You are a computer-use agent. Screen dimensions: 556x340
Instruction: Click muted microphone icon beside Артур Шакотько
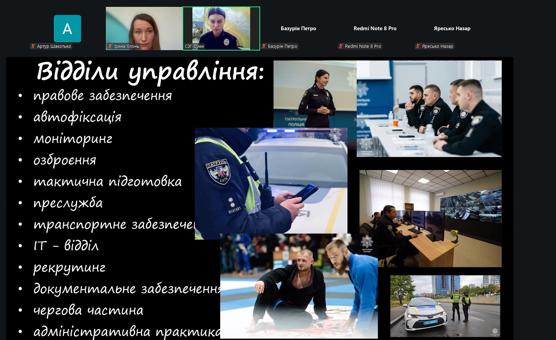coord(33,46)
